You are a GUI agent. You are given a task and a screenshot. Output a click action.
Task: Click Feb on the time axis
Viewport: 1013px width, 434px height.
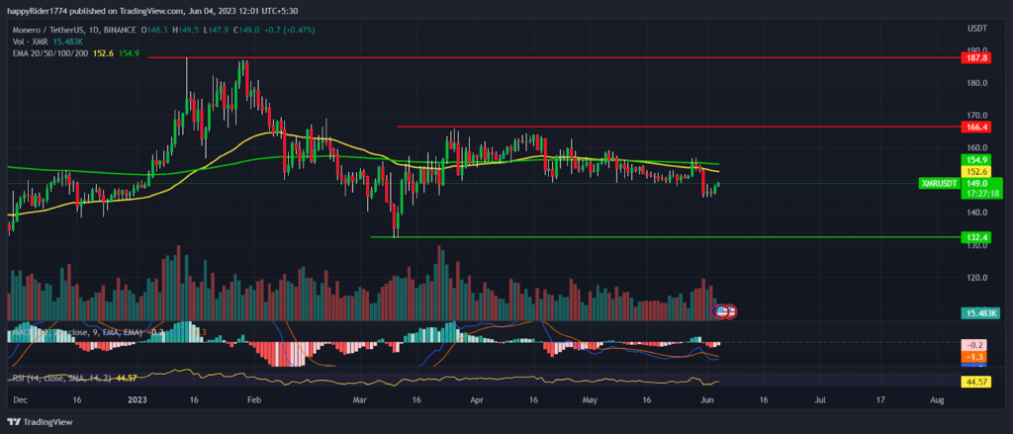tap(252, 400)
